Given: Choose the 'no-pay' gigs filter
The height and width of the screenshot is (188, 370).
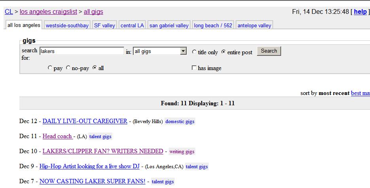Looking at the screenshot, I should pos(68,68).
